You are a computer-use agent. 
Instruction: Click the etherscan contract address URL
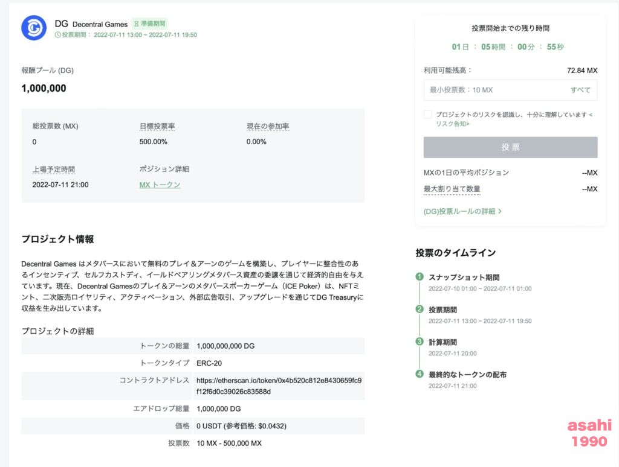pos(279,386)
